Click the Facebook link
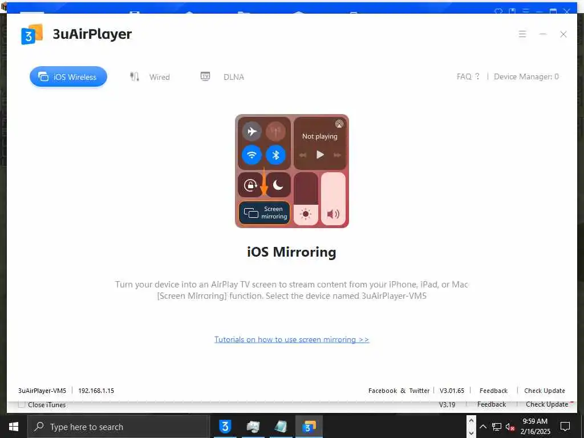 tap(383, 391)
